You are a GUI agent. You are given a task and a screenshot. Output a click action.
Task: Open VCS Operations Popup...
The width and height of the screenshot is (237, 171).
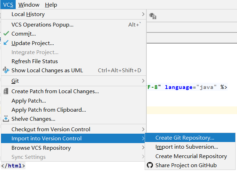42,25
